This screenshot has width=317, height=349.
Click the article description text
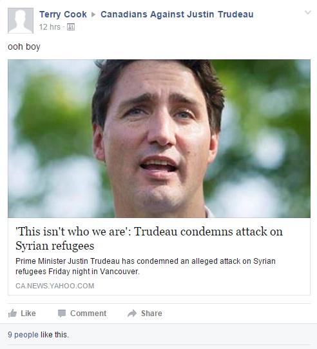point(146,266)
